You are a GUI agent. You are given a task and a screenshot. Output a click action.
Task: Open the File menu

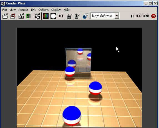click(x=4, y=10)
